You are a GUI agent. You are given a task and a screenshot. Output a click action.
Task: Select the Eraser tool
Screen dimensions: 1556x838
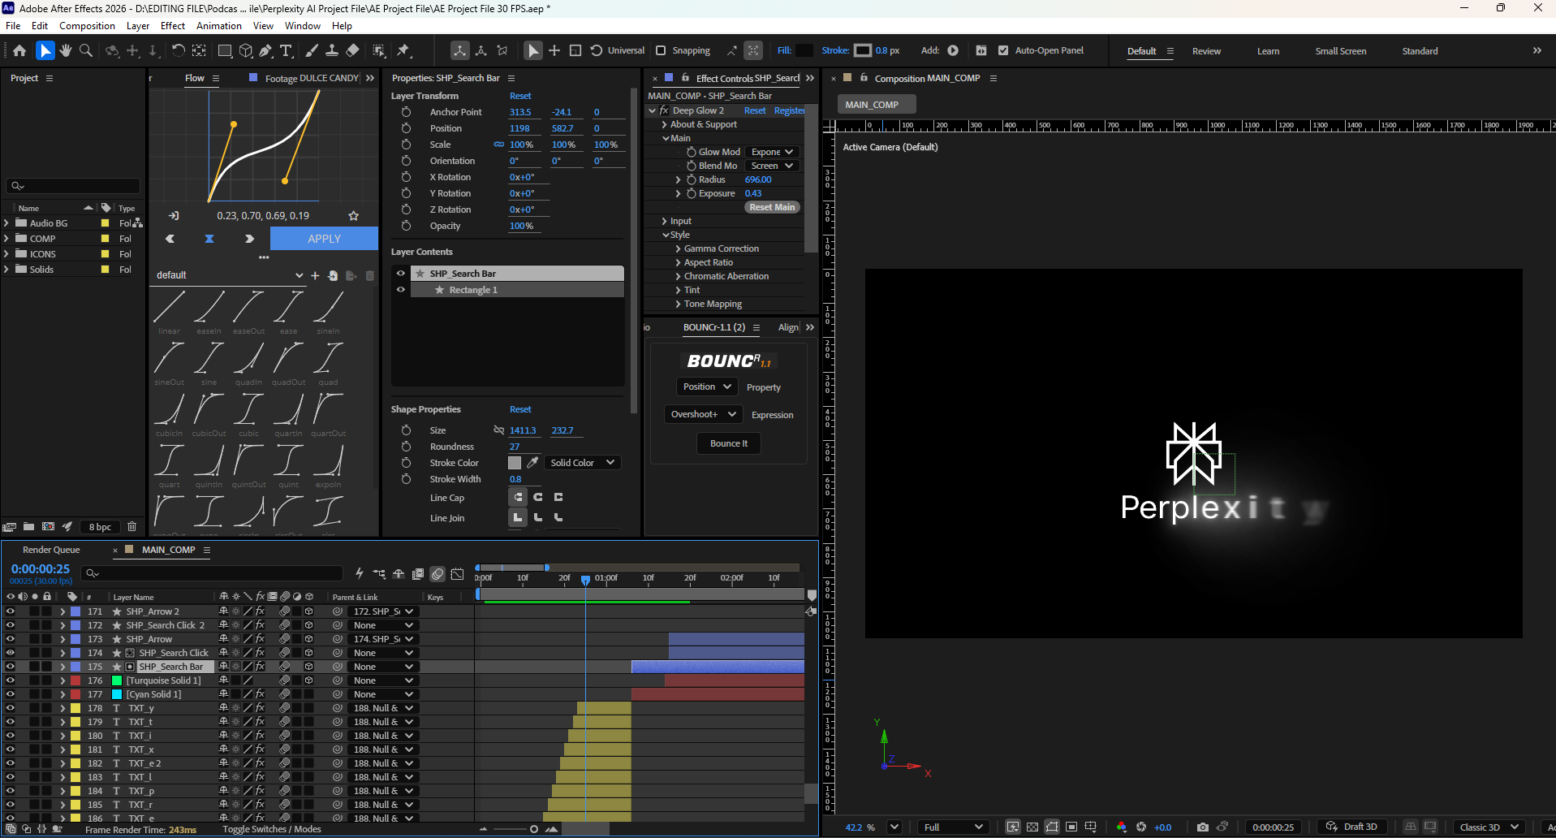click(x=352, y=50)
